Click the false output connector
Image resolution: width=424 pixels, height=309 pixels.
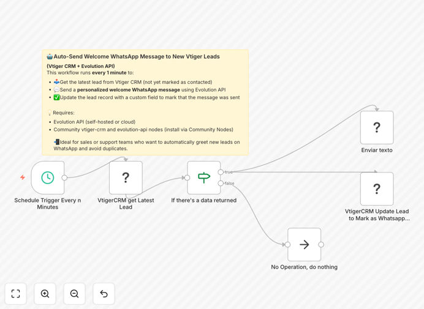[x=221, y=184]
